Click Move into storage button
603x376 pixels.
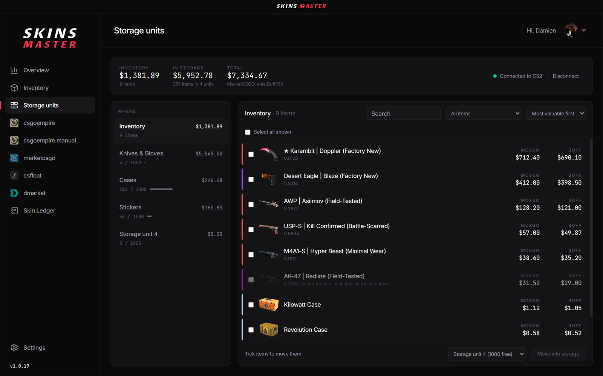(558, 354)
